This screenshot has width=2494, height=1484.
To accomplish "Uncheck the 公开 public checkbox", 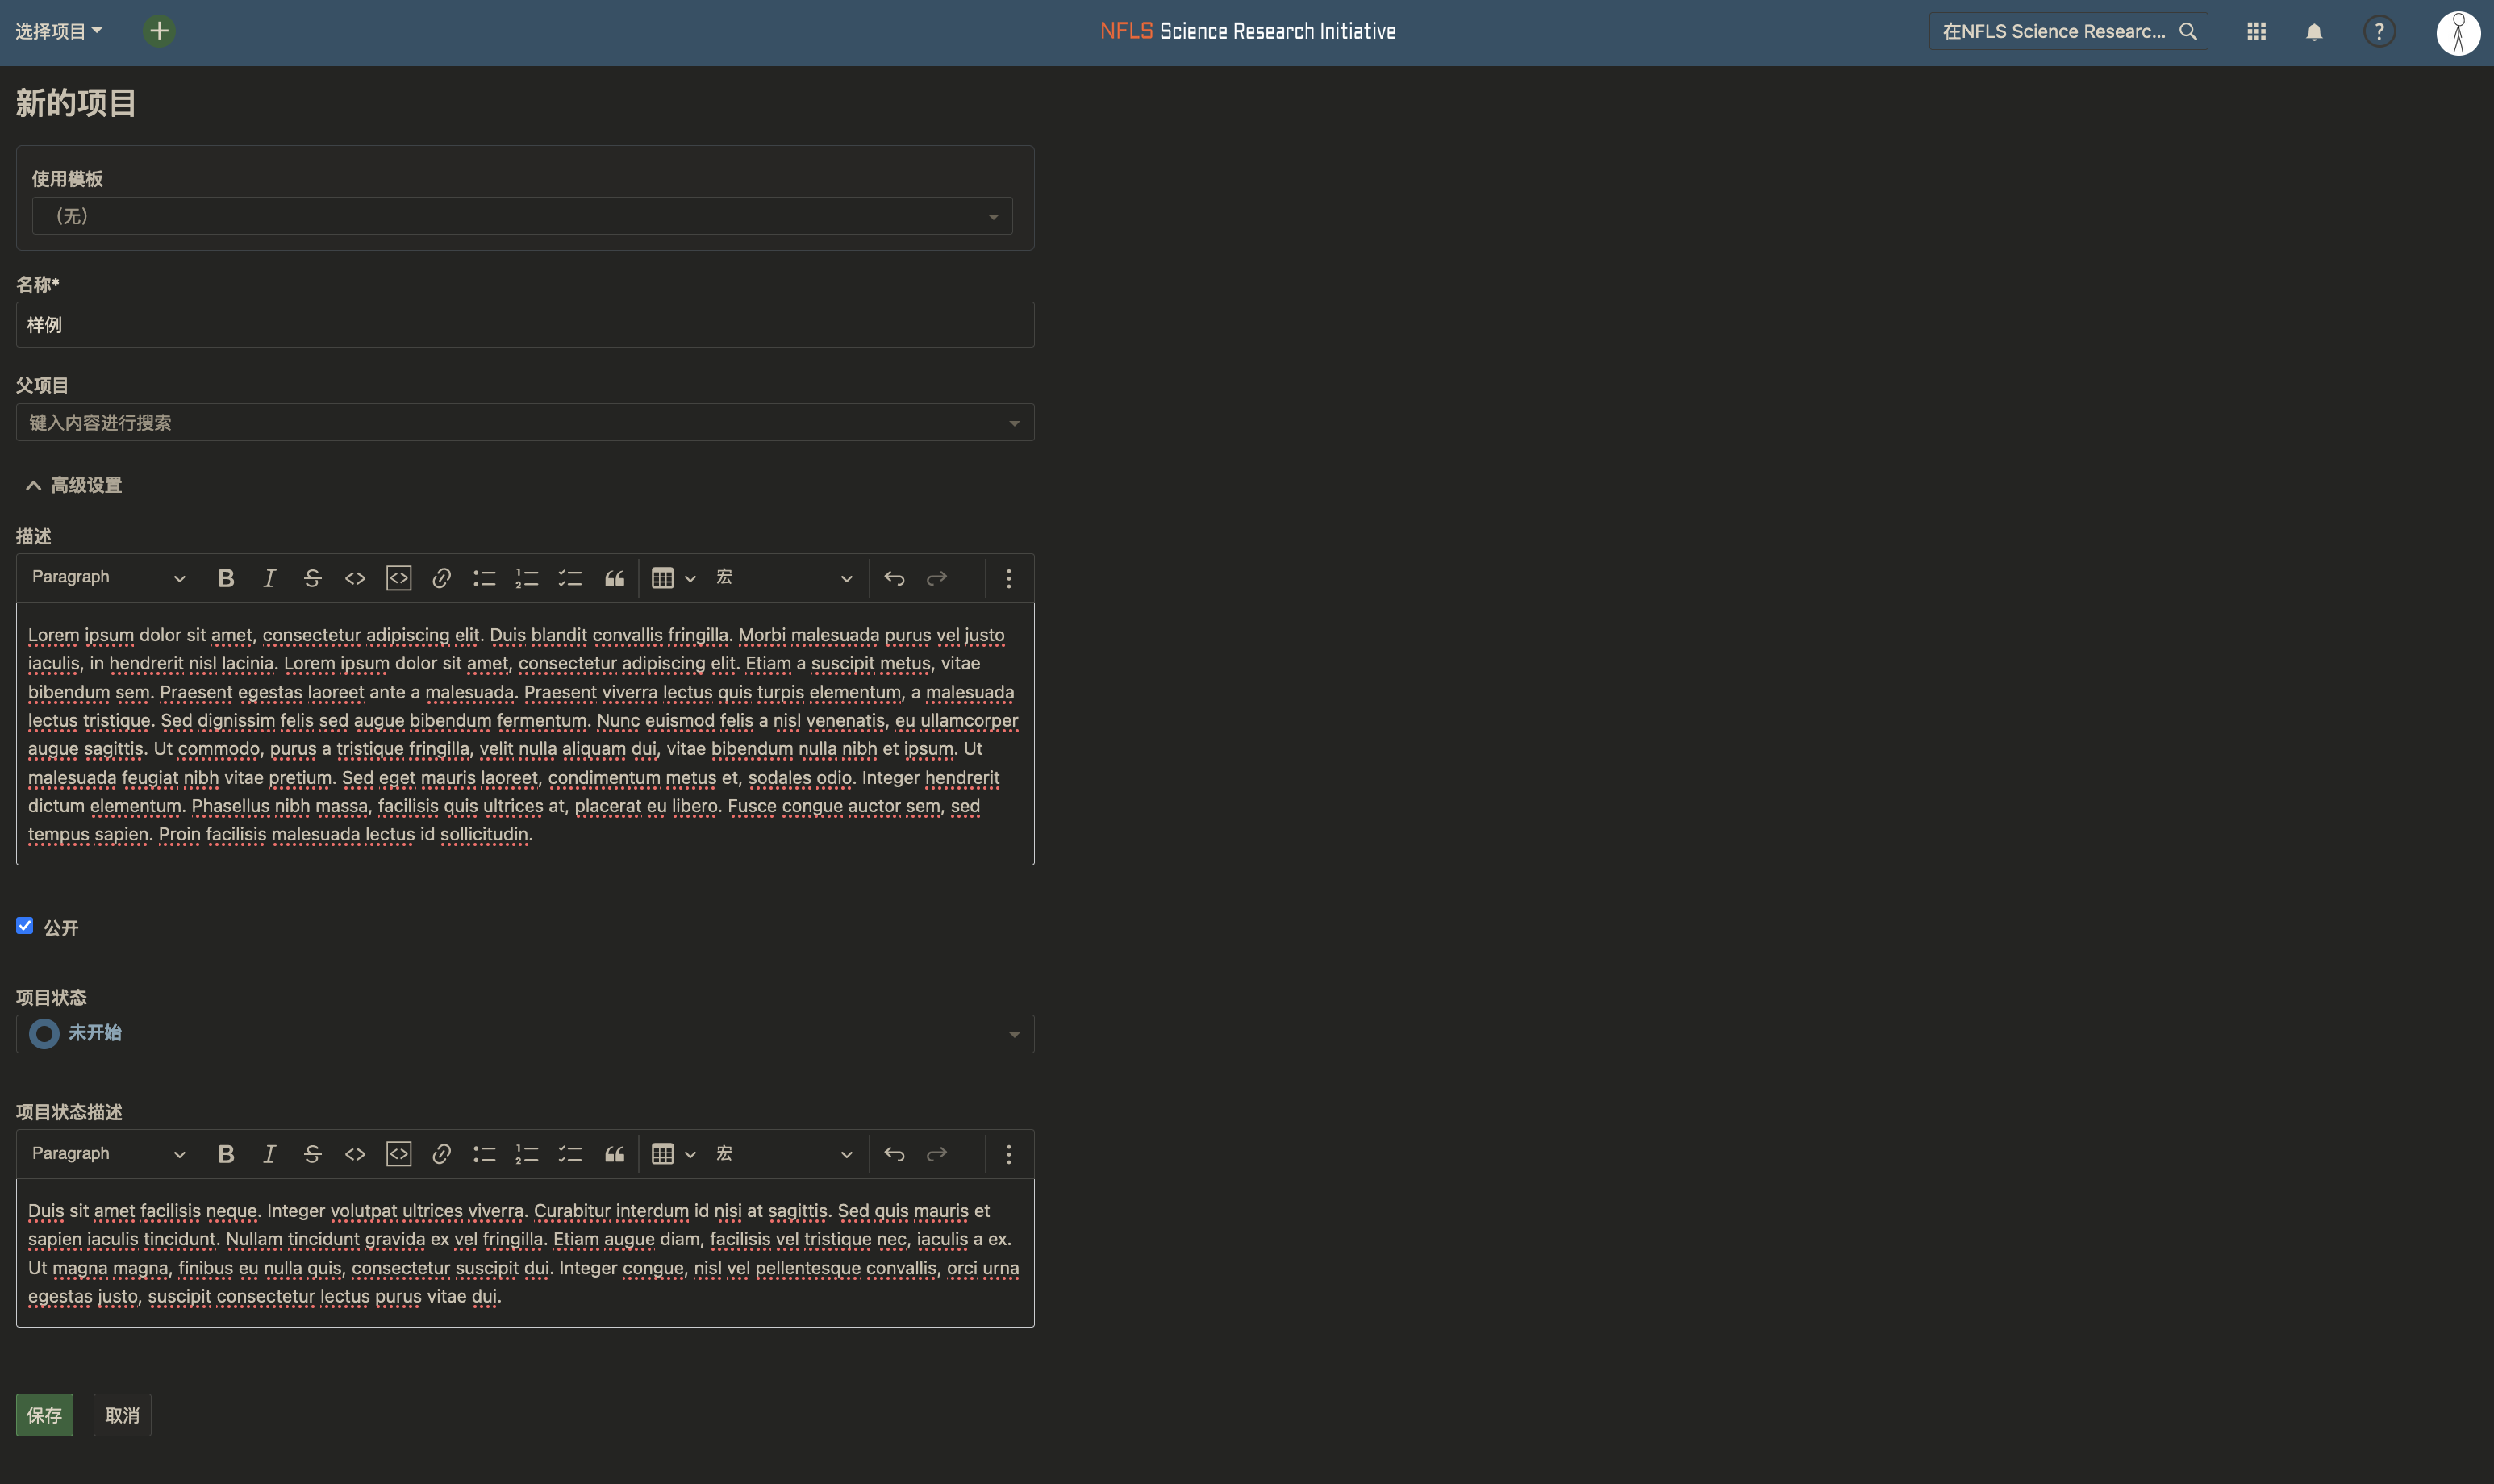I will 25,926.
